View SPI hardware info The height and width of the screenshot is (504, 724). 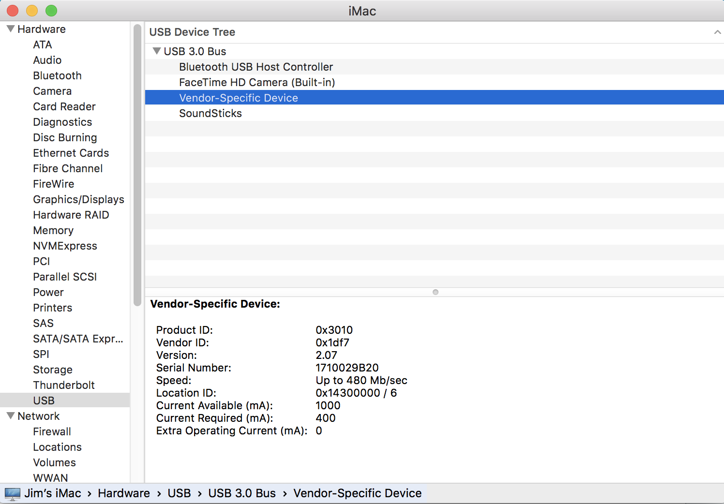41,354
